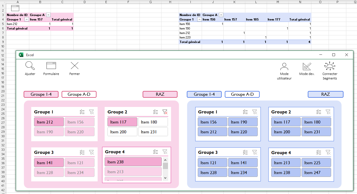Click the form icon in cell A1
The width and height of the screenshot is (357, 194).
[x=15, y=8]
